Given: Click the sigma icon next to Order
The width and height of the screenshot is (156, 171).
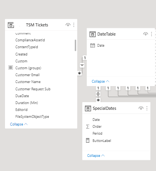Looking at the screenshot, I should pos(88,127).
